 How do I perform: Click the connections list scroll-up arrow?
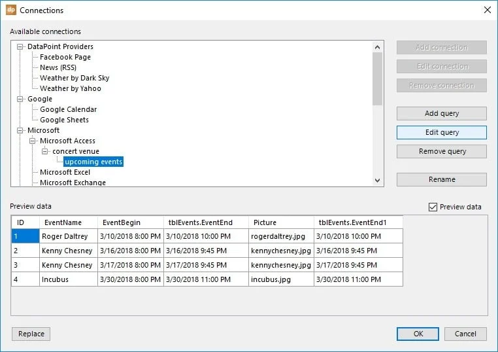(x=377, y=47)
